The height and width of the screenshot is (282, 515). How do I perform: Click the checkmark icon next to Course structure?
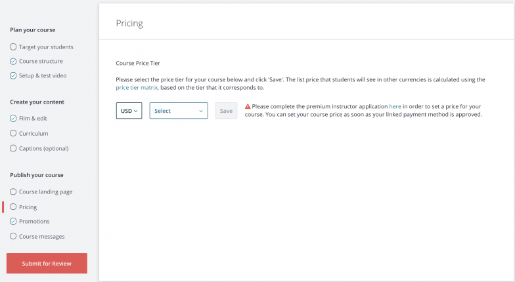[13, 62]
